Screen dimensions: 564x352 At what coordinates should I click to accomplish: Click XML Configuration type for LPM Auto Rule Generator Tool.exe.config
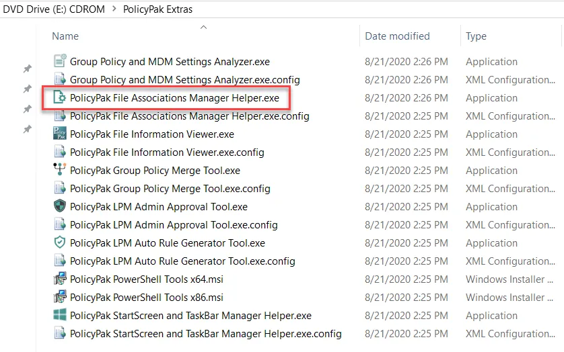click(510, 261)
